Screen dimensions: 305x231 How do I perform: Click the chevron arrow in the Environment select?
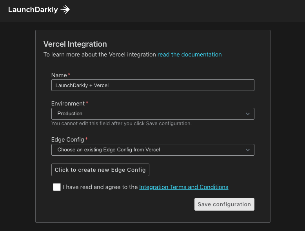(x=247, y=114)
